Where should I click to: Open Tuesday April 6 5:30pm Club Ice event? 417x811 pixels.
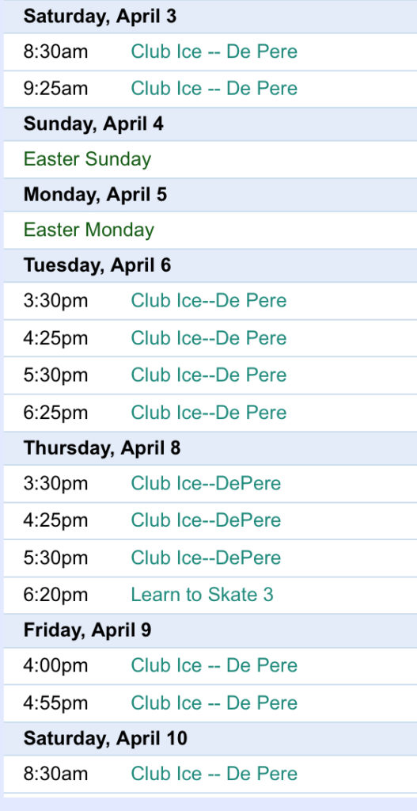[x=209, y=375]
